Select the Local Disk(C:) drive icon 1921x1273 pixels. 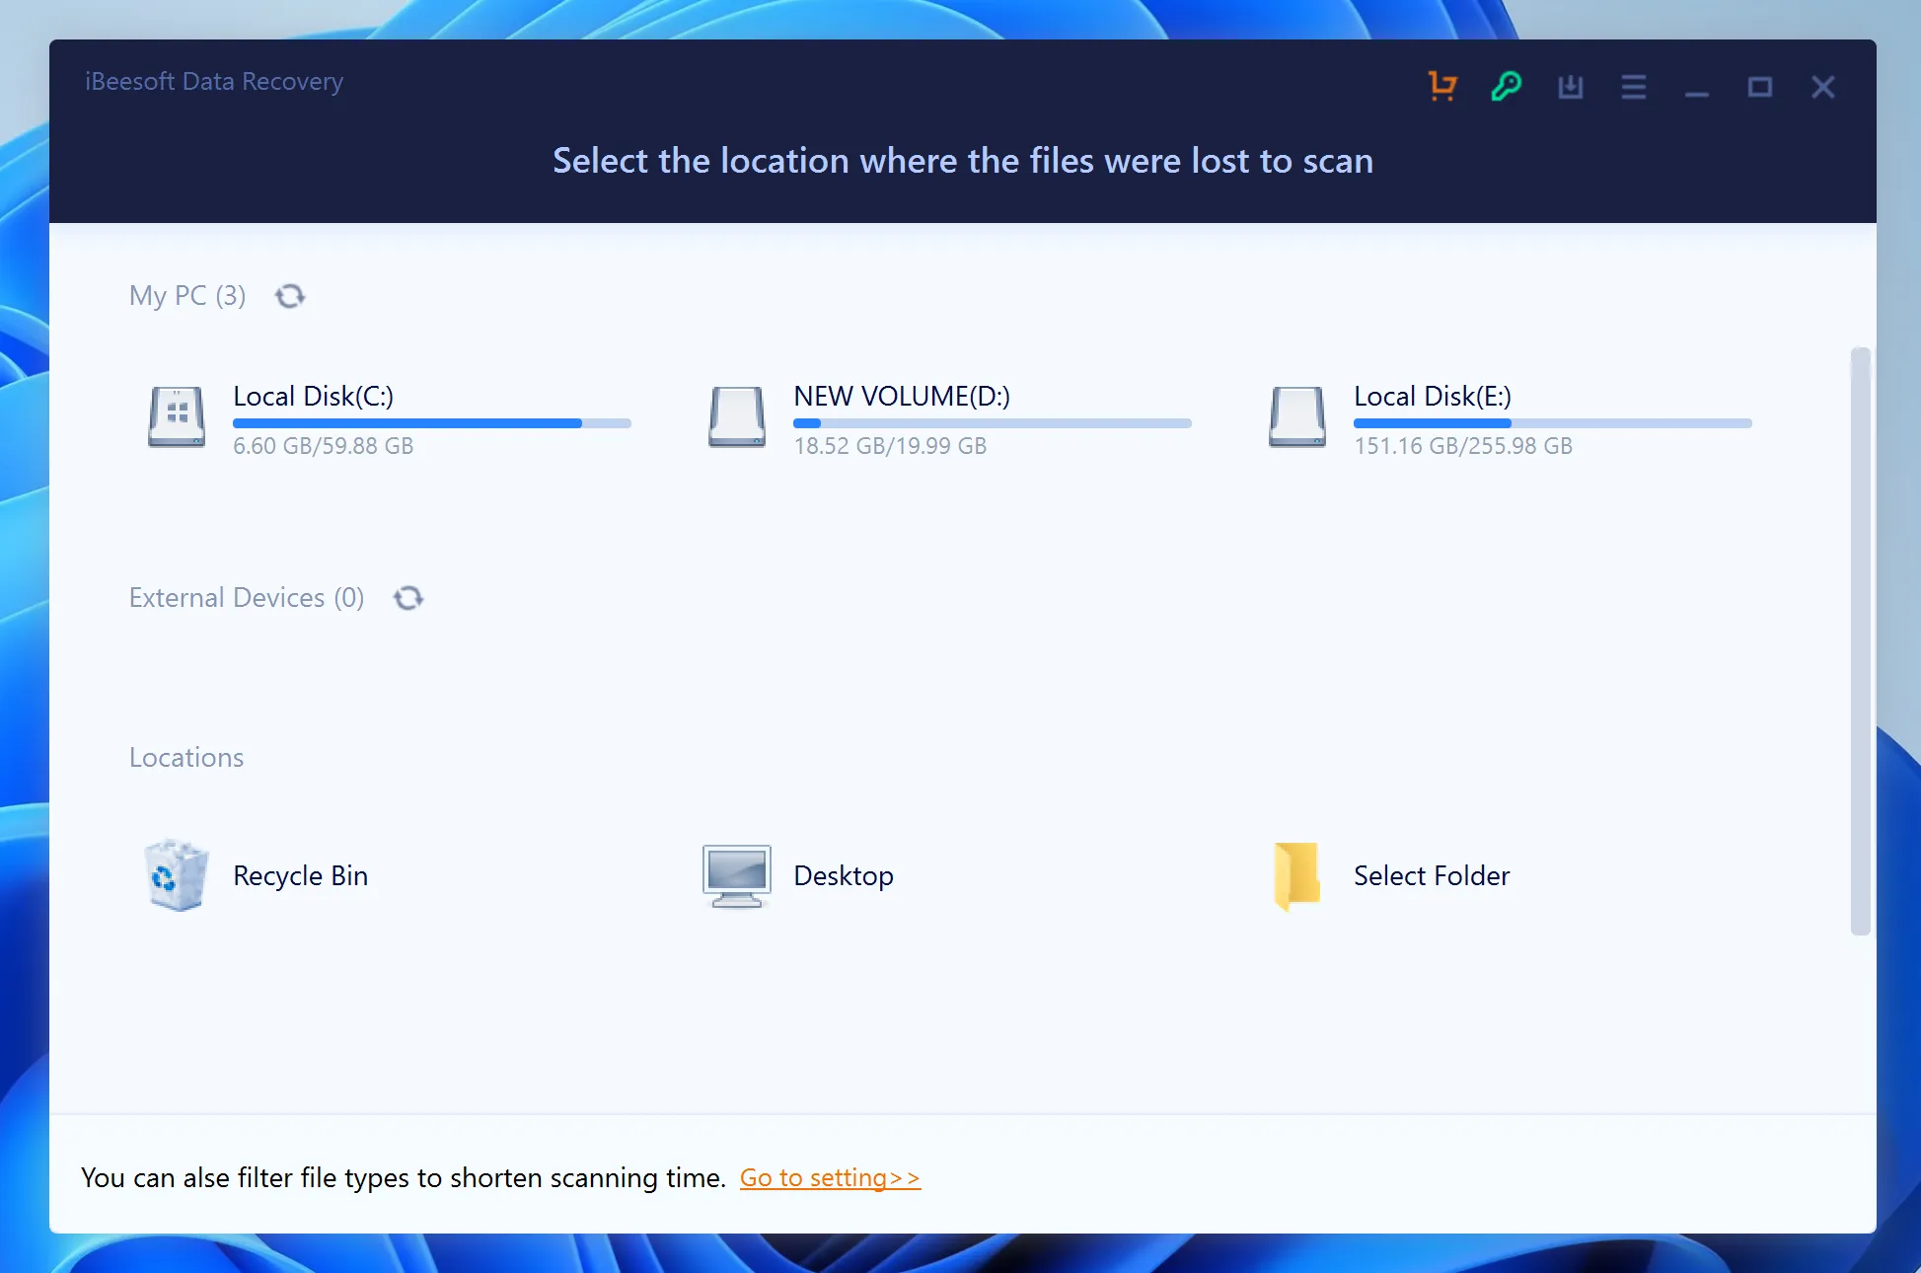pyautogui.click(x=177, y=416)
